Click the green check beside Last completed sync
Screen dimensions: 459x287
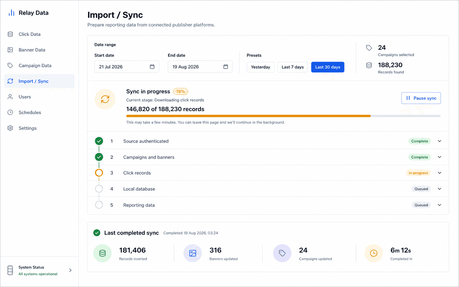97,233
